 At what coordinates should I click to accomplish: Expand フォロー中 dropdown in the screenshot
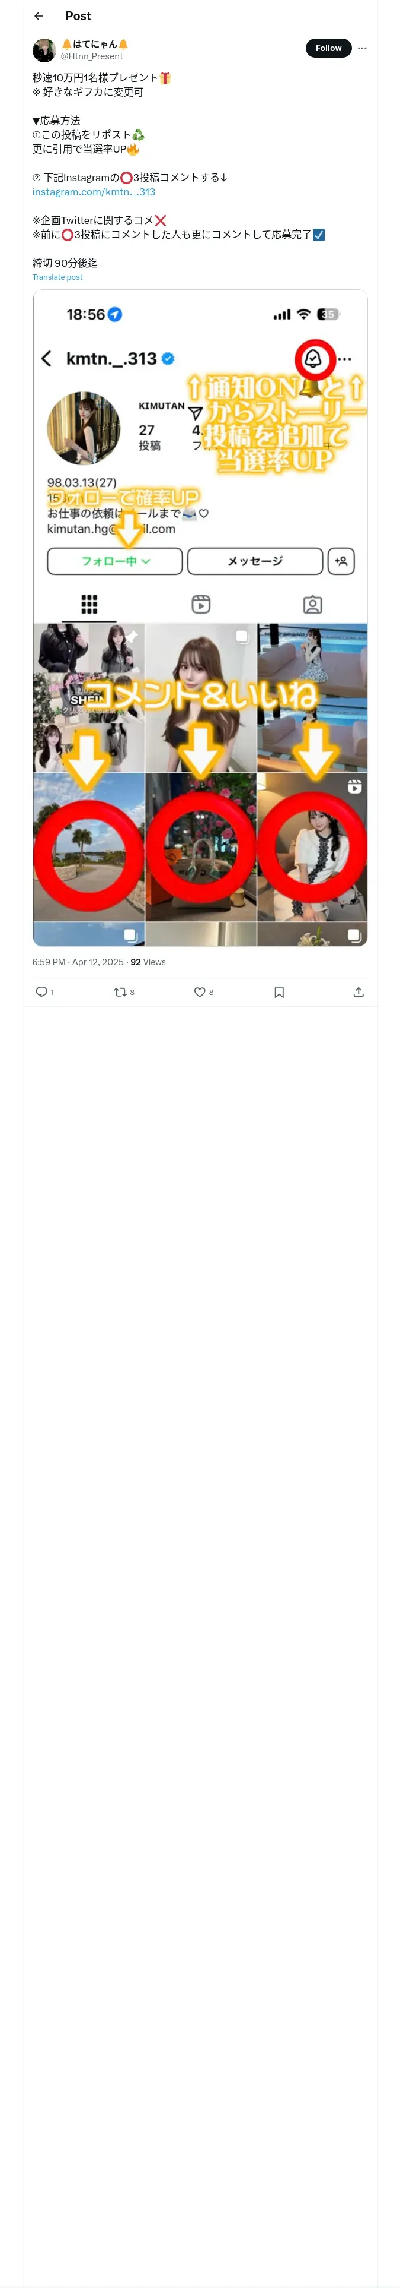(x=114, y=561)
